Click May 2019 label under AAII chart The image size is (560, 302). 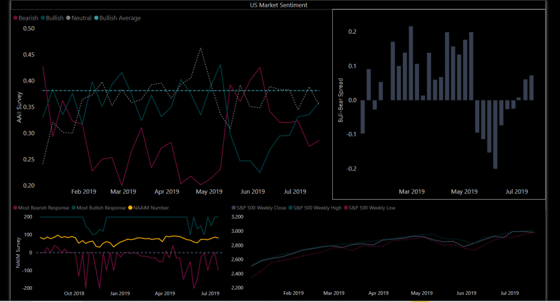pos(209,192)
